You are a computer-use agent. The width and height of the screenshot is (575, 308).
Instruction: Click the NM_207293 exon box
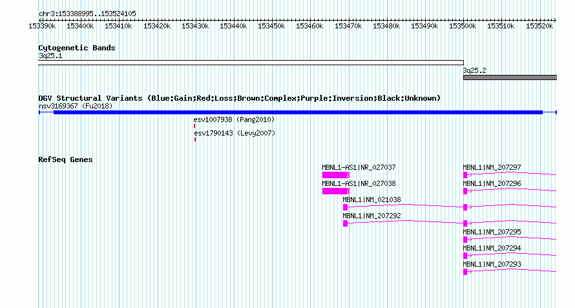tap(465, 272)
